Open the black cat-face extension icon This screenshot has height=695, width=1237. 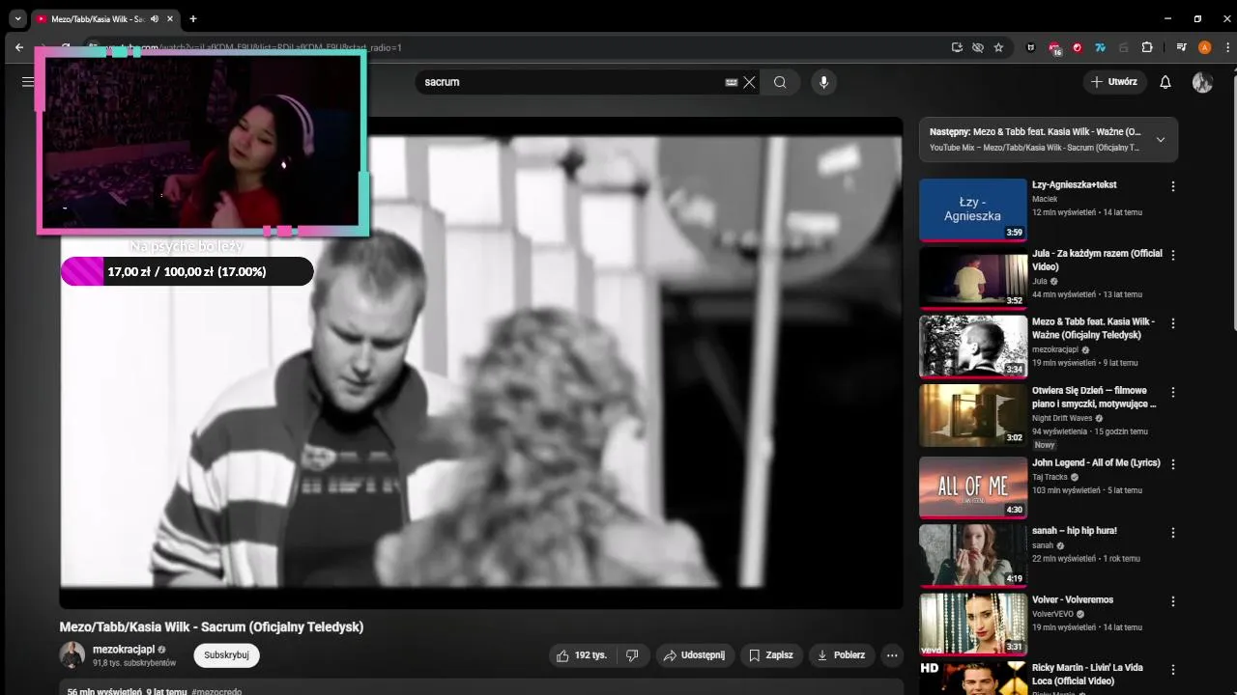click(x=1030, y=47)
